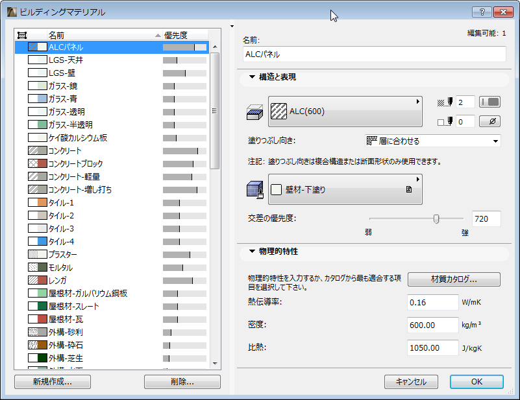Click the fill orientation icon in dropdown
This screenshot has height=400, width=520.
tap(371, 141)
